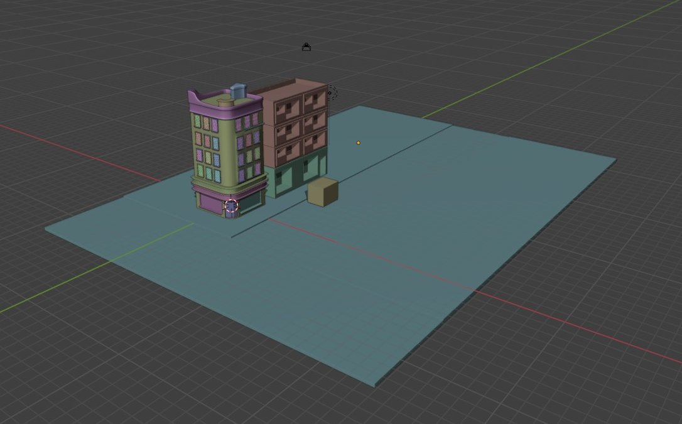Click the orange origin dot on the ground
The width and height of the screenshot is (682, 424).
(359, 143)
